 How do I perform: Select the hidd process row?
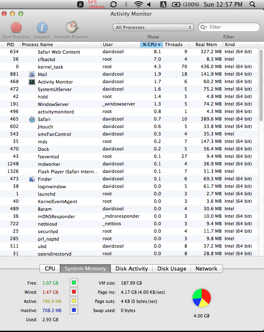(129, 96)
